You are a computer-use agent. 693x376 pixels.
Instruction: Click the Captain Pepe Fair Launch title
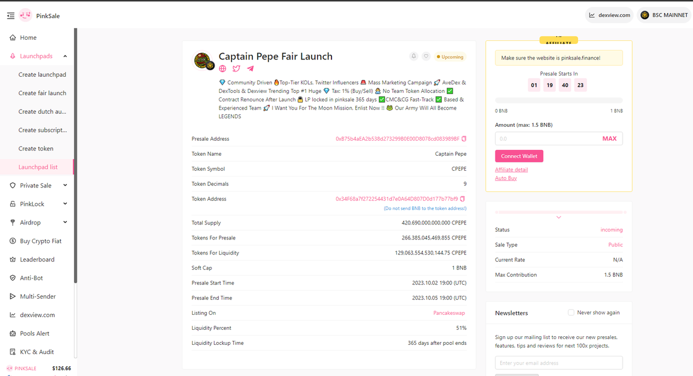pos(275,57)
